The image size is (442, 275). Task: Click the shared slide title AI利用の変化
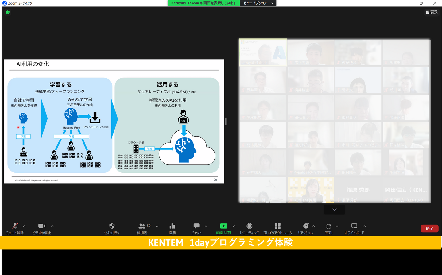33,64
